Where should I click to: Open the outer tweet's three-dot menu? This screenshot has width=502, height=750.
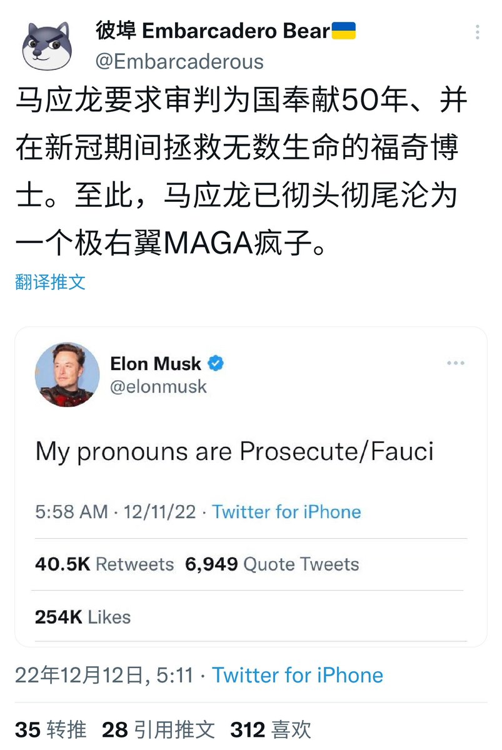(x=478, y=32)
